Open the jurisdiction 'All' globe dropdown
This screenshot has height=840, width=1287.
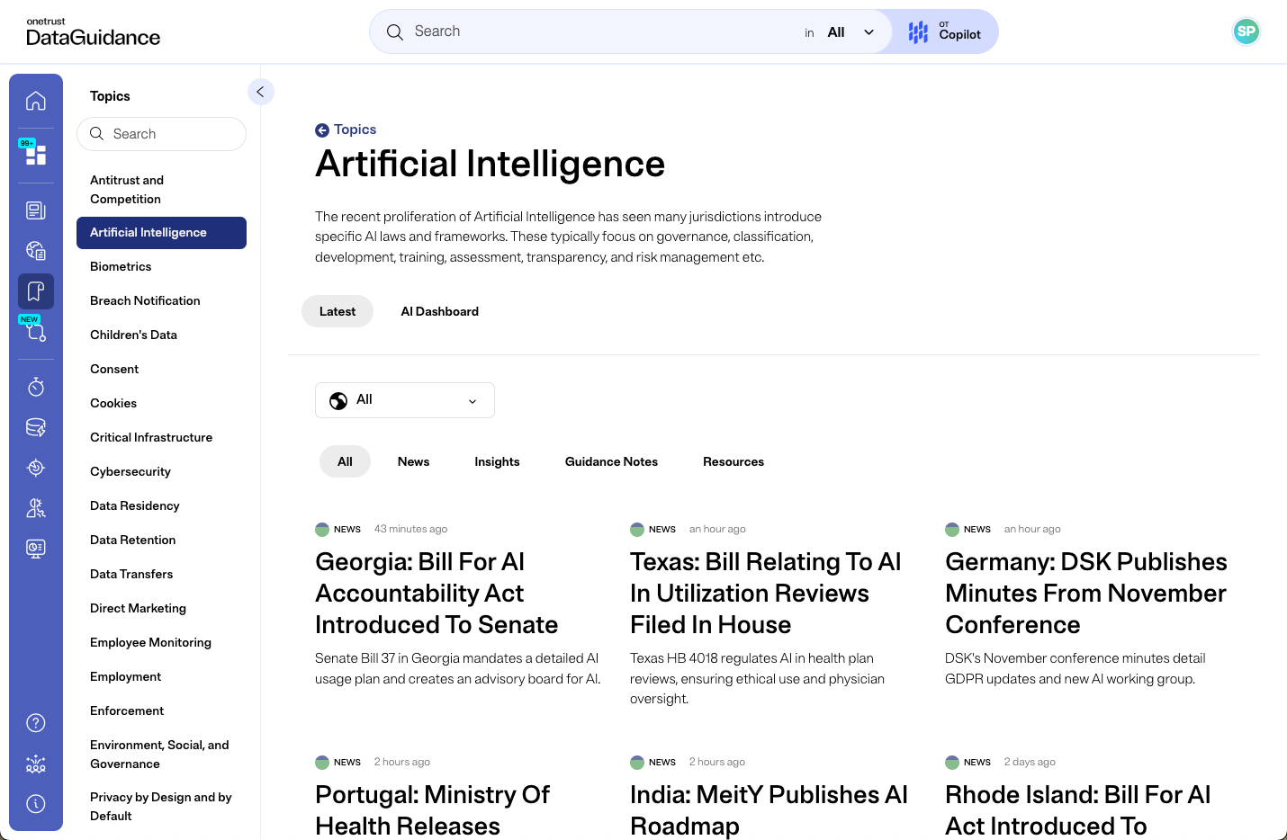tap(405, 400)
